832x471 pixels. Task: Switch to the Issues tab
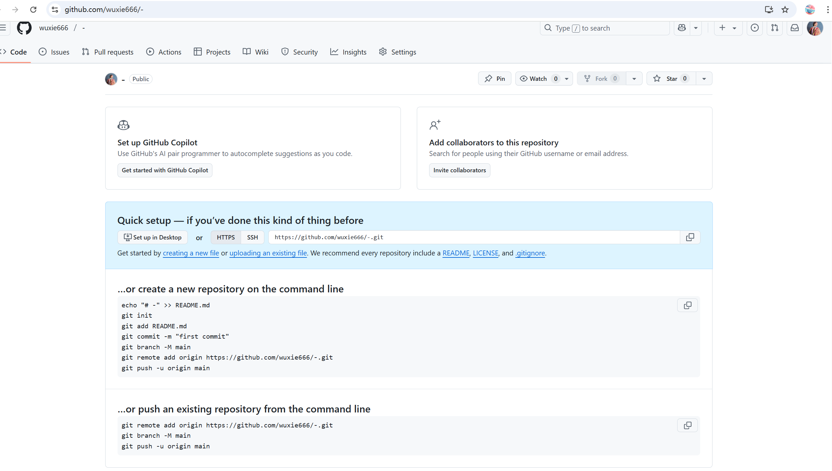54,52
